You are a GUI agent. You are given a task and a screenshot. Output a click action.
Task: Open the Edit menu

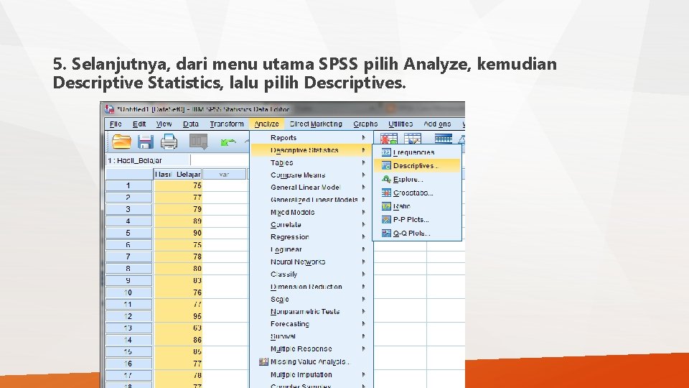tap(139, 124)
